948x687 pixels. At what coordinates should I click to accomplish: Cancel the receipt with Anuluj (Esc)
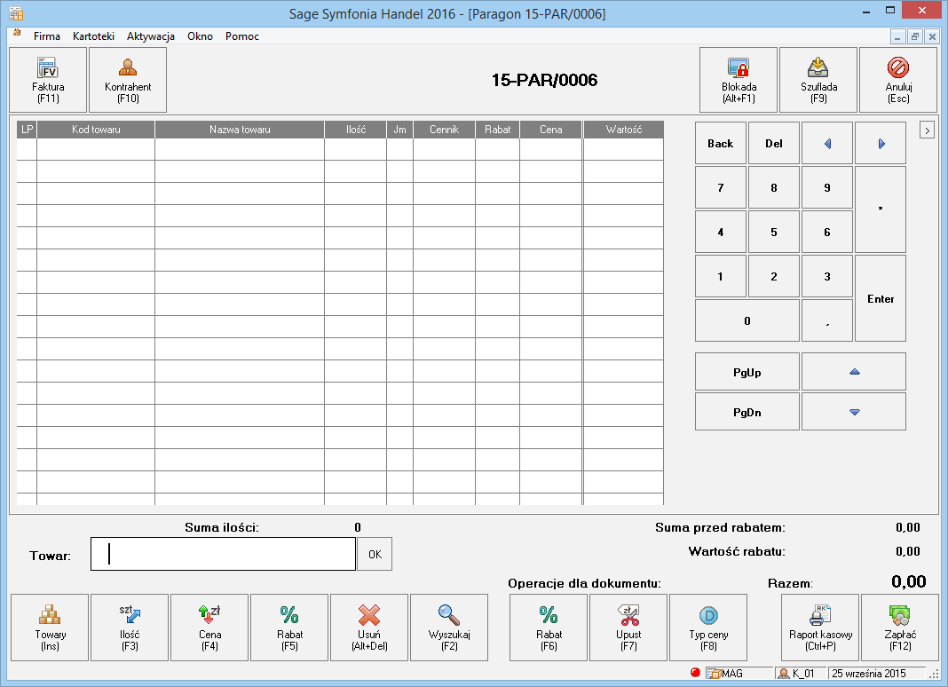click(x=897, y=80)
